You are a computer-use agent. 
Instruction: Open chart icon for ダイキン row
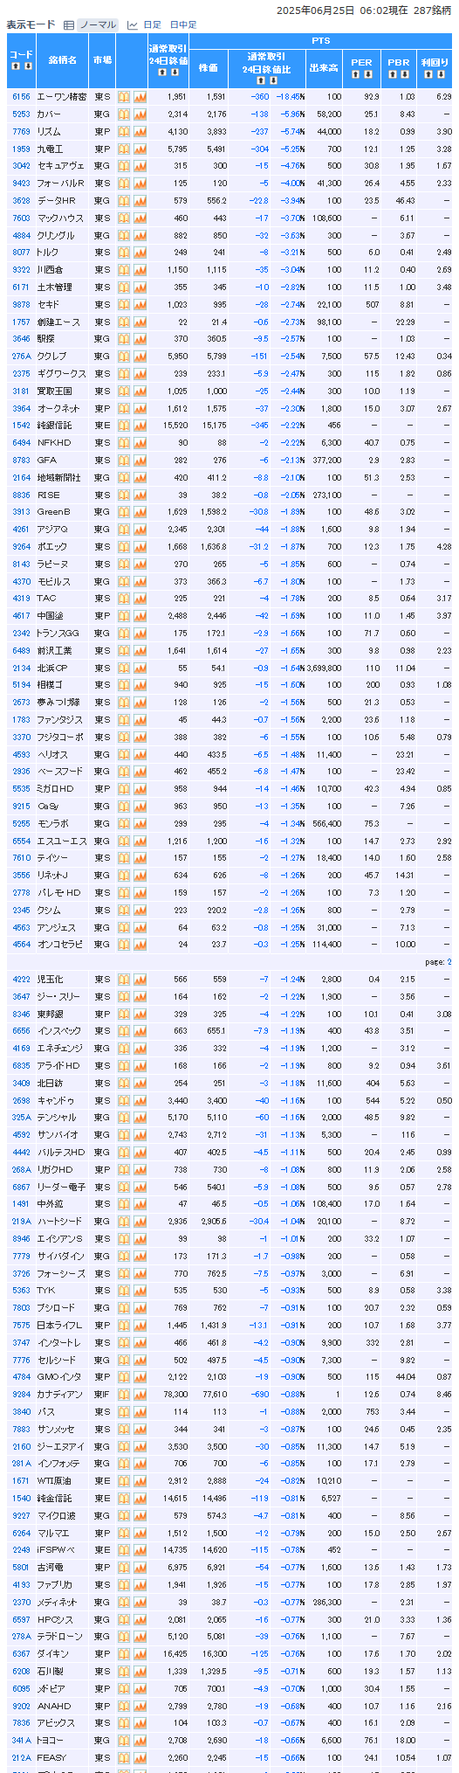(x=140, y=1654)
